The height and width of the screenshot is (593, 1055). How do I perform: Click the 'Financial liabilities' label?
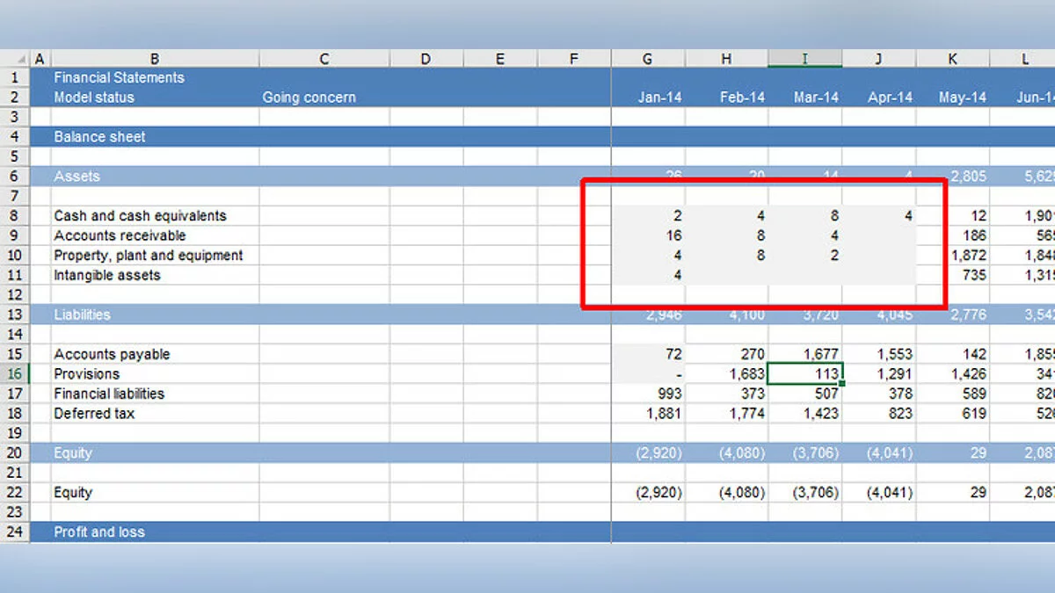click(x=109, y=394)
